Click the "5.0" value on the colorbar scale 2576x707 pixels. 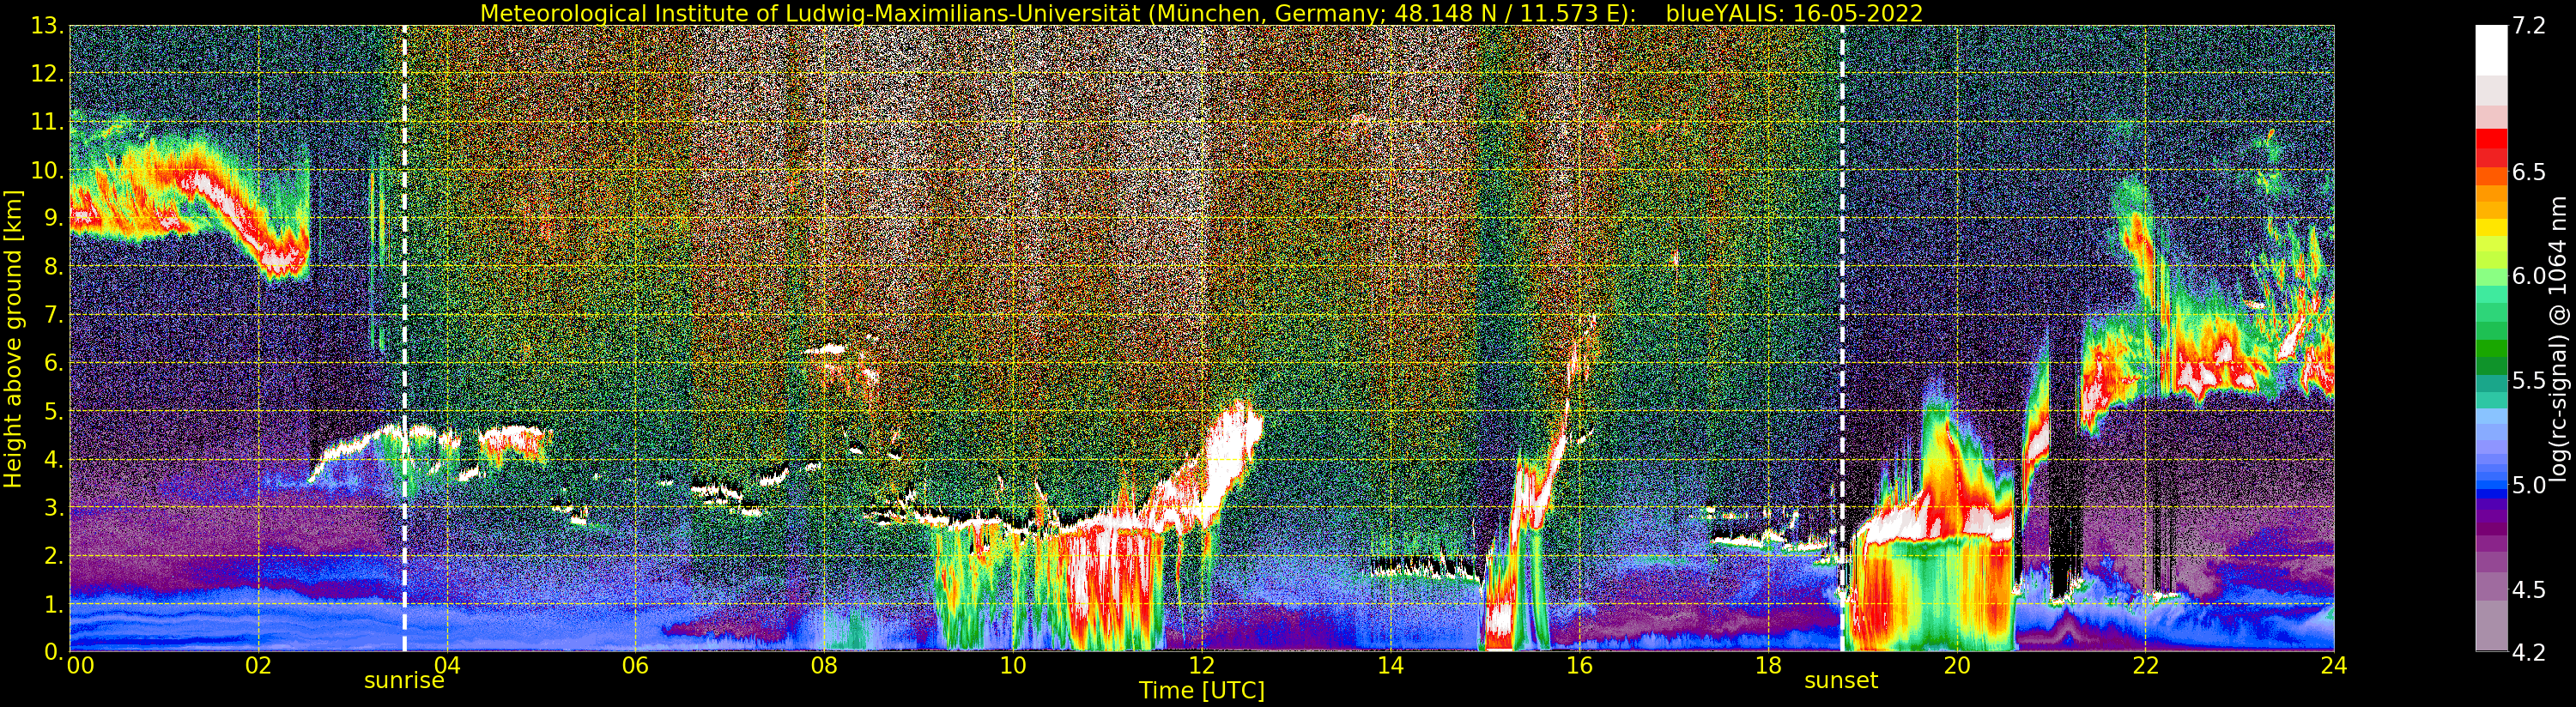tap(2529, 485)
